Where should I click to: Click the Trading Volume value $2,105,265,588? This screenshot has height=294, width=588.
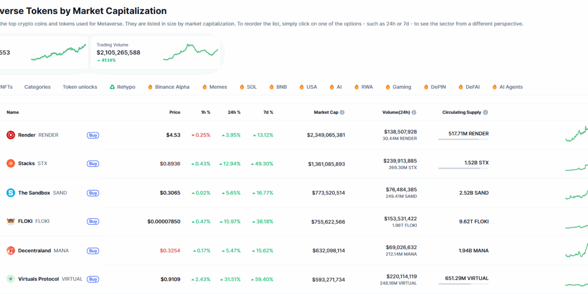point(119,52)
